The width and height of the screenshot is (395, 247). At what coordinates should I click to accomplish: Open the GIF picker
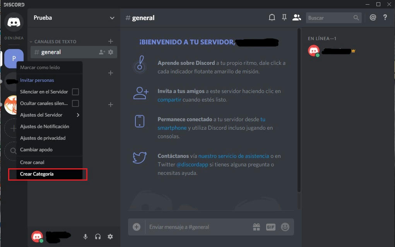270,227
